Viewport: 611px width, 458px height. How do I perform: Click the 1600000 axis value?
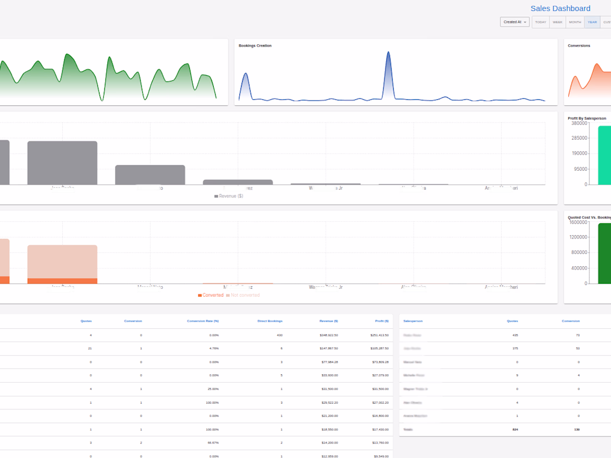[578, 222]
